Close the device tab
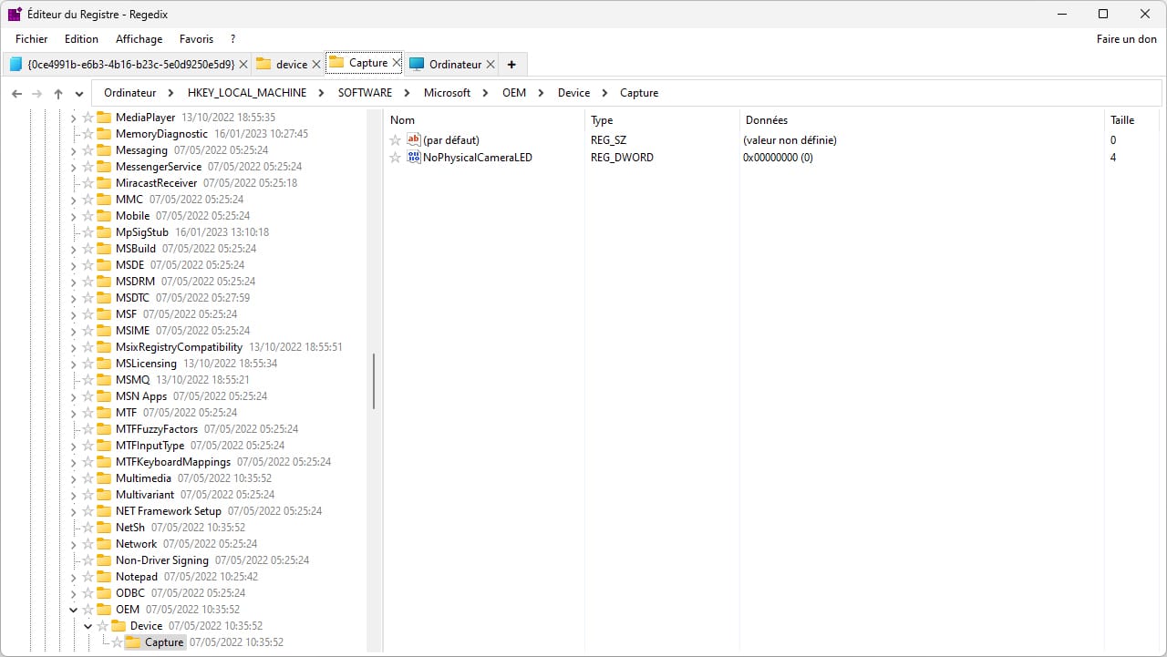Image resolution: width=1167 pixels, height=657 pixels. click(x=316, y=64)
